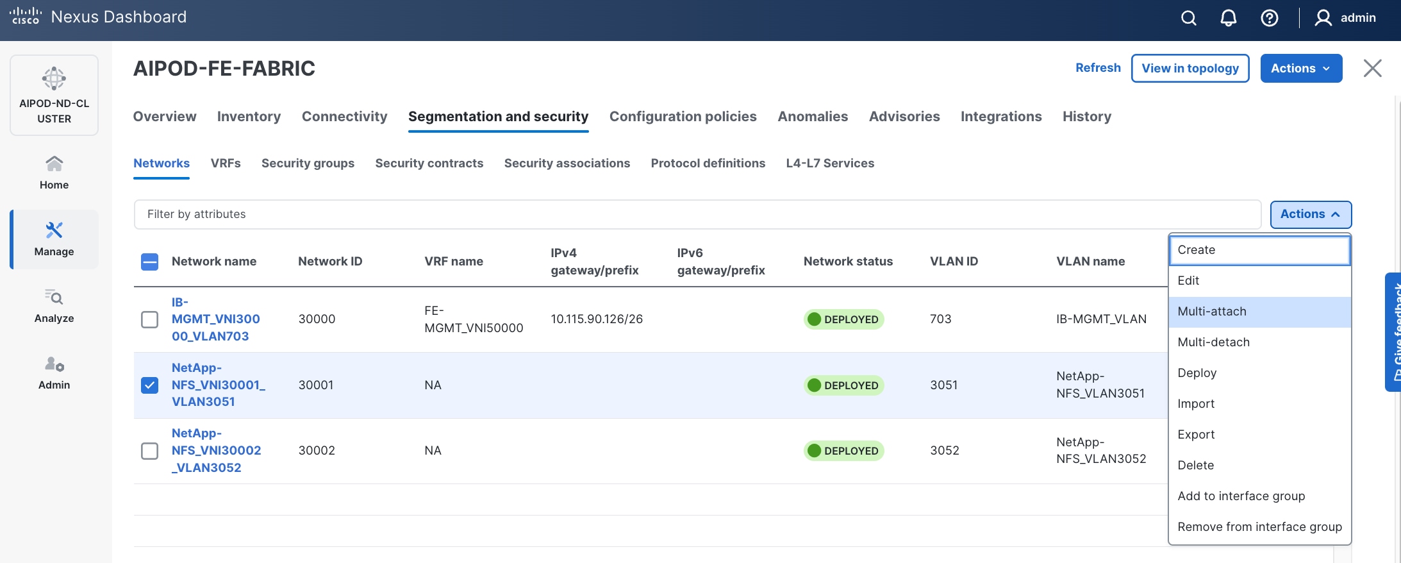Expand the top blue Actions dropdown
This screenshot has width=1401, height=563.
[1300, 69]
